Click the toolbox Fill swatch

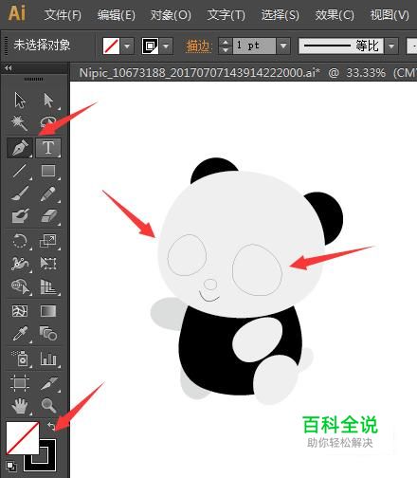coord(22,438)
